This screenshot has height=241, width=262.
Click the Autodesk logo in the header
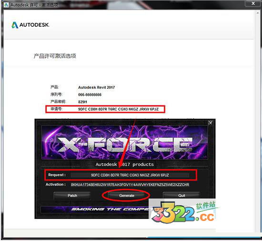click(30, 25)
